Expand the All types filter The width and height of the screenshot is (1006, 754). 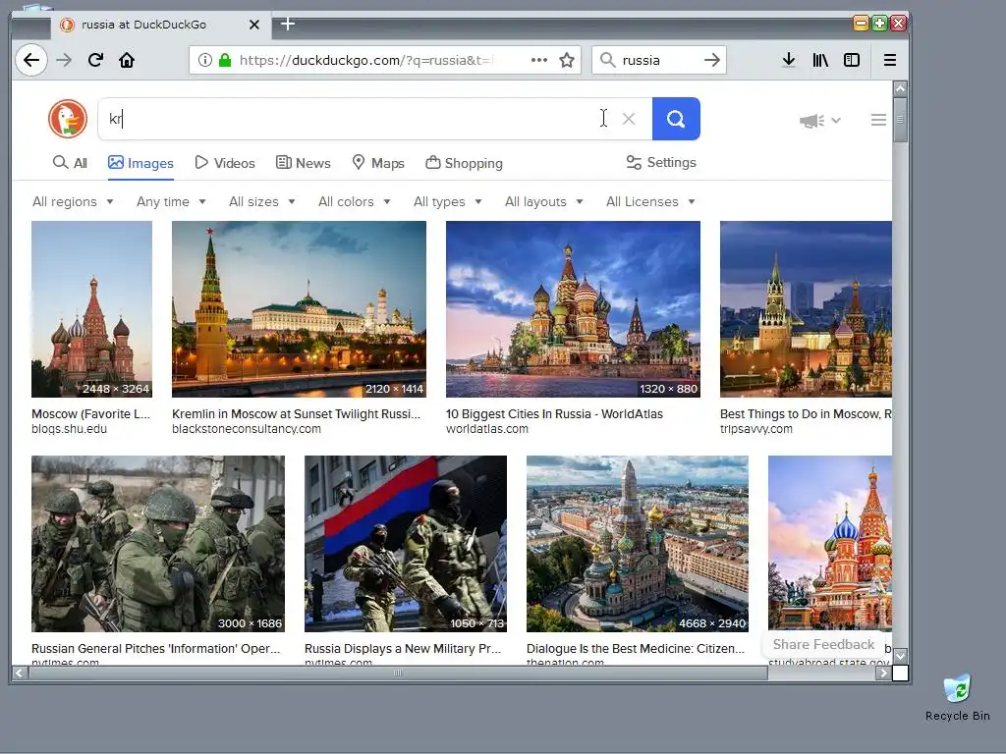coord(447,201)
